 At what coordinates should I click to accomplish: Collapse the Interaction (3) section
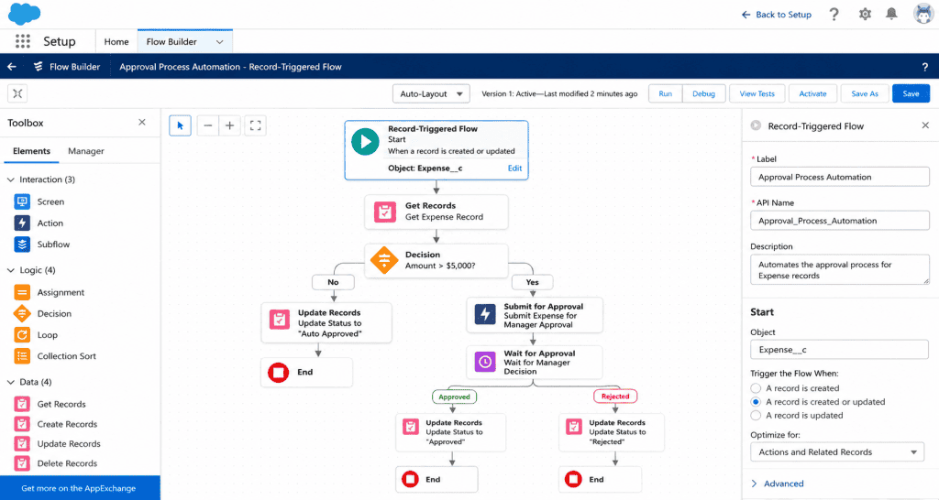[x=11, y=179]
